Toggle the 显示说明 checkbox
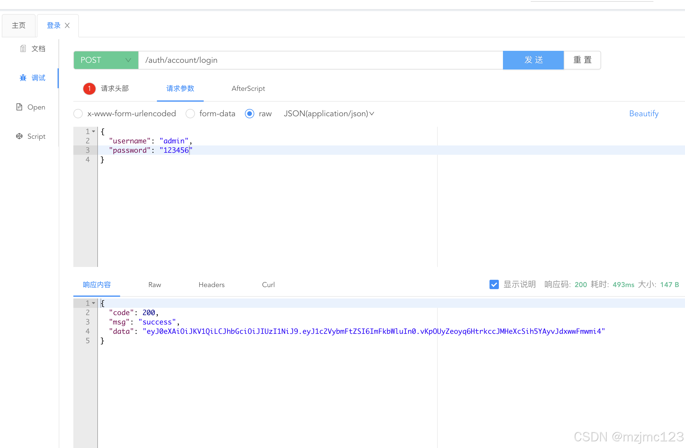The width and height of the screenshot is (685, 448). coord(494,284)
